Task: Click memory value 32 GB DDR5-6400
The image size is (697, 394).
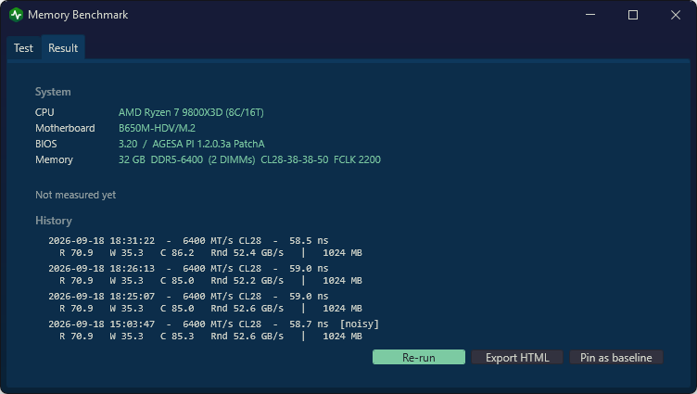Action: [249, 159]
